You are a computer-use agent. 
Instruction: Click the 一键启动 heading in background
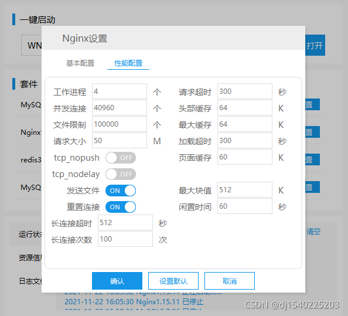tap(37, 20)
